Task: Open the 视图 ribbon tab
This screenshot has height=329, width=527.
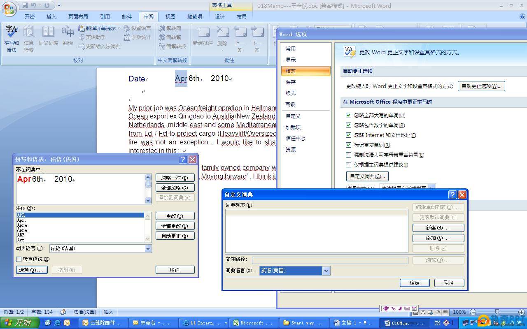Action: click(170, 17)
